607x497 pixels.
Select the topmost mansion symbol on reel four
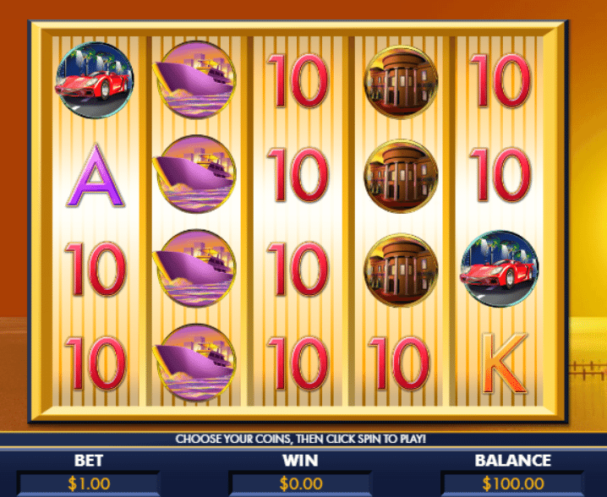click(401, 82)
